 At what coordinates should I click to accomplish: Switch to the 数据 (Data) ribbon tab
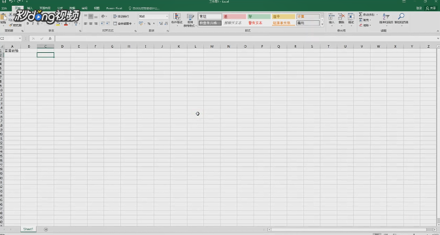[72, 8]
